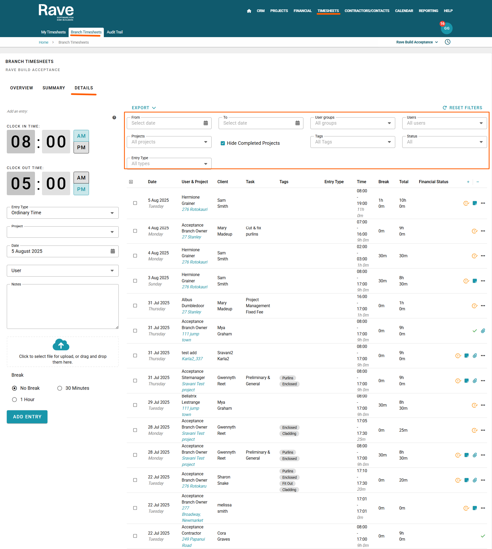This screenshot has width=492, height=549.
Task: Open CRM menu in top navigation
Action: 261,11
